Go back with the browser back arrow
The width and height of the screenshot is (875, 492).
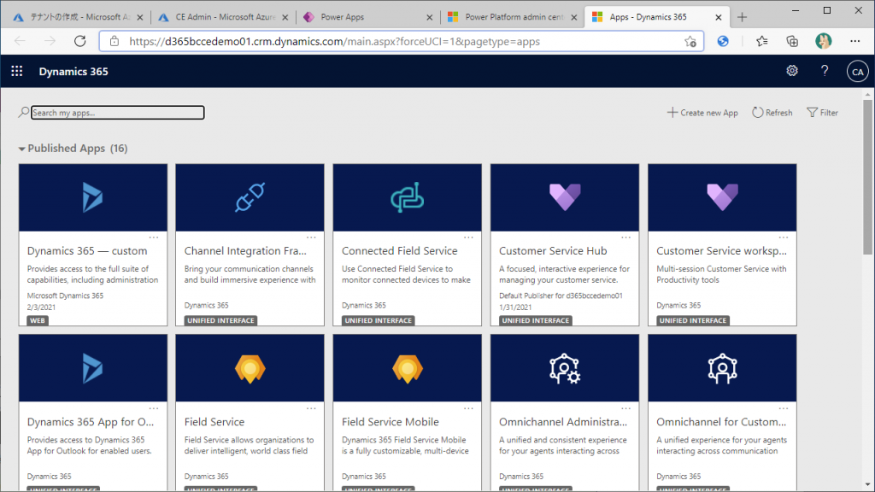(x=21, y=41)
